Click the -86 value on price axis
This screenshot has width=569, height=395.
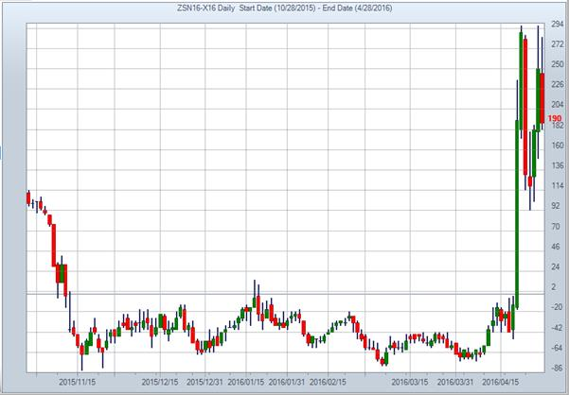click(556, 369)
